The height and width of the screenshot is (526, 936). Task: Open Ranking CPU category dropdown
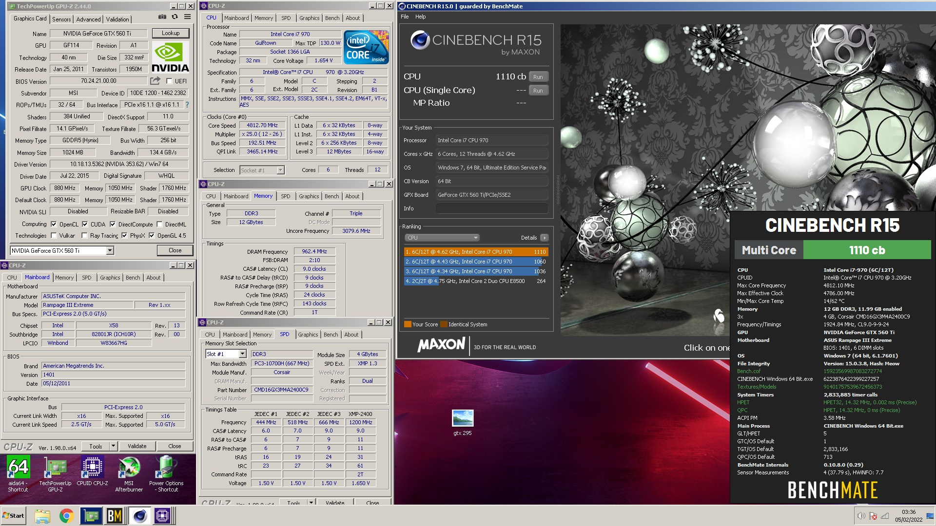point(442,238)
